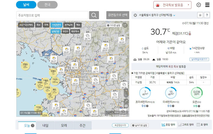
Task: Click the 수원 29.4℃ weather marker
Action: (75, 82)
